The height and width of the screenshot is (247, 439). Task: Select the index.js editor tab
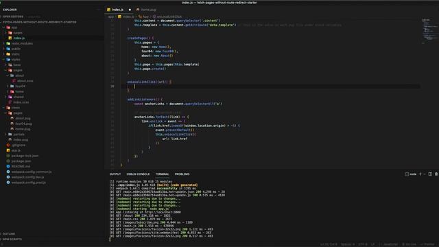[x=117, y=10]
